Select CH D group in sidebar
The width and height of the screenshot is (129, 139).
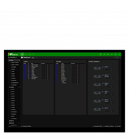point(13,96)
